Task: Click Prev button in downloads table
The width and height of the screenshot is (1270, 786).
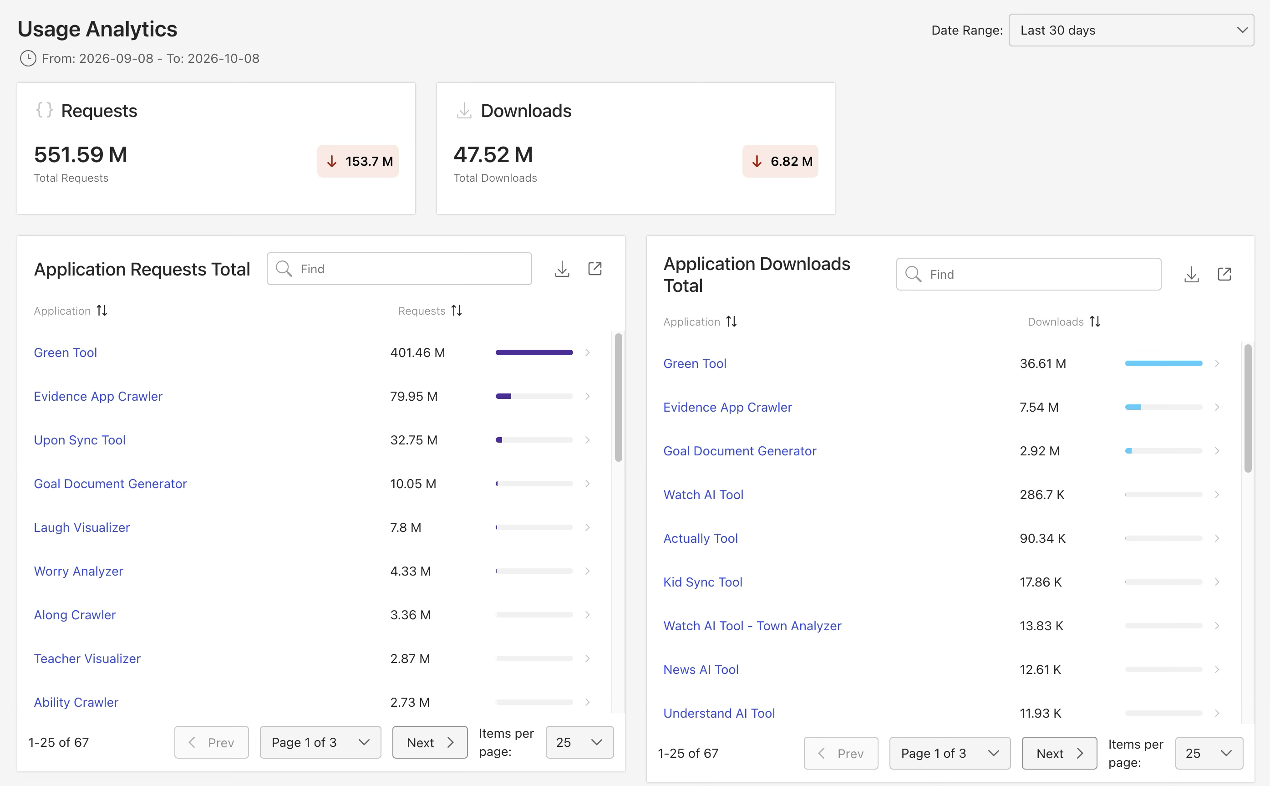Action: (841, 753)
